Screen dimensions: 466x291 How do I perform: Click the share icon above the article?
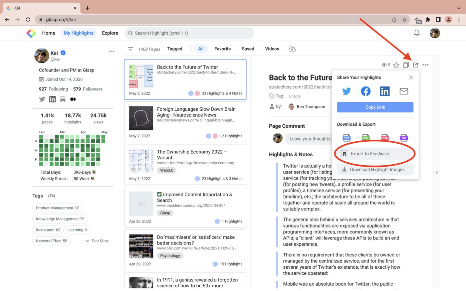[x=416, y=65]
